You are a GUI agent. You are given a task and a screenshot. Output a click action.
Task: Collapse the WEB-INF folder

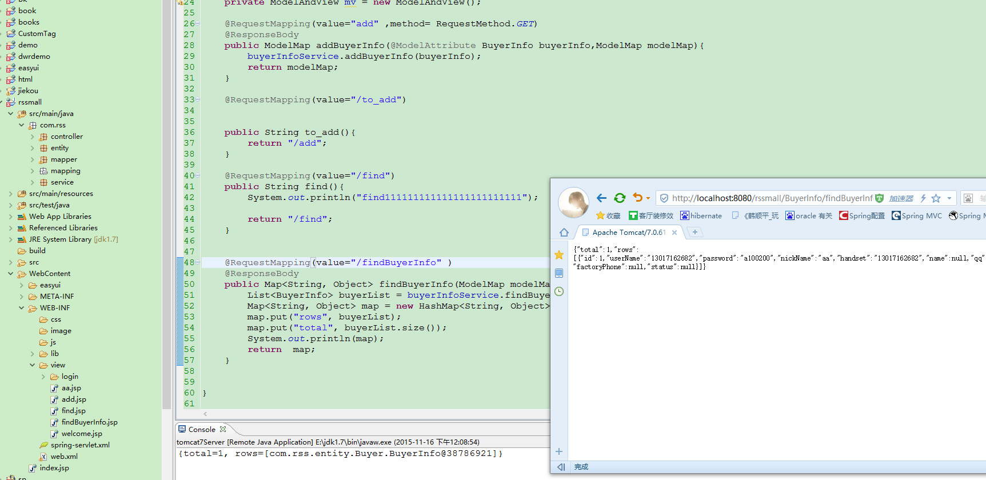pos(21,308)
